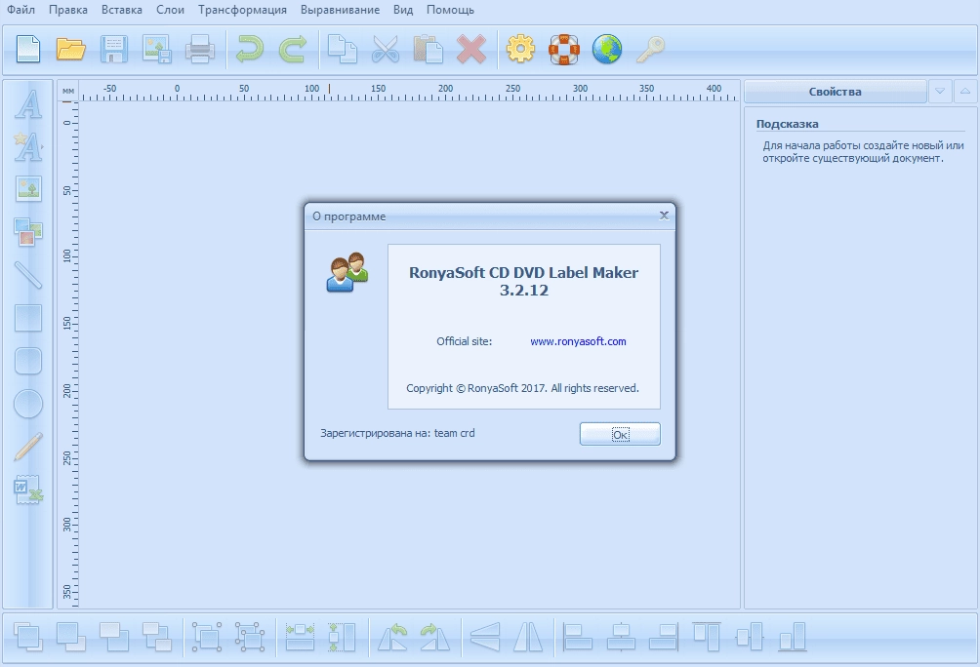Image resolution: width=980 pixels, height=667 pixels.
Task: Rotate right icon in bottom toolbar
Action: (435, 637)
